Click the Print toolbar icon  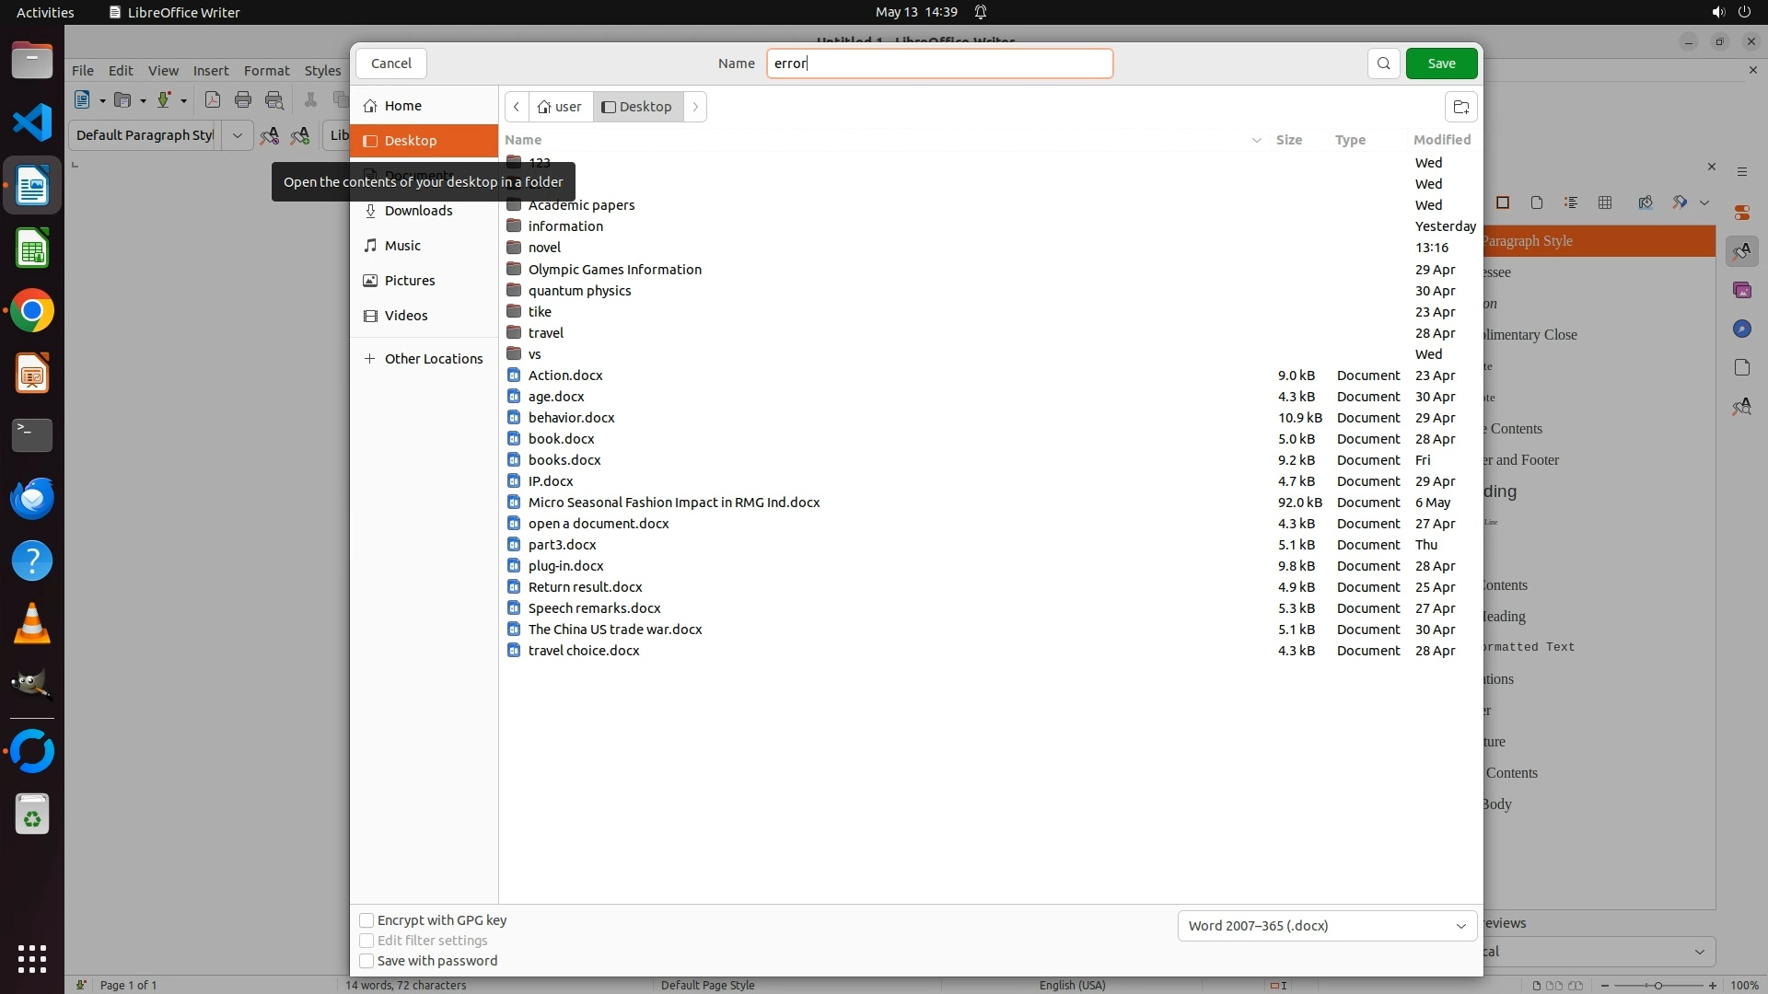tap(243, 100)
